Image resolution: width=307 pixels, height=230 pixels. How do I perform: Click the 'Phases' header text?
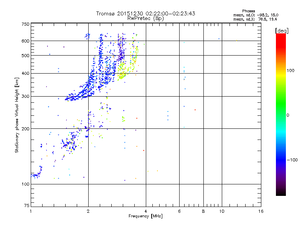248,11
